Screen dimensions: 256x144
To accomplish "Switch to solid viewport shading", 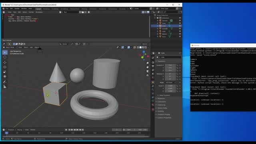I will [140, 47].
